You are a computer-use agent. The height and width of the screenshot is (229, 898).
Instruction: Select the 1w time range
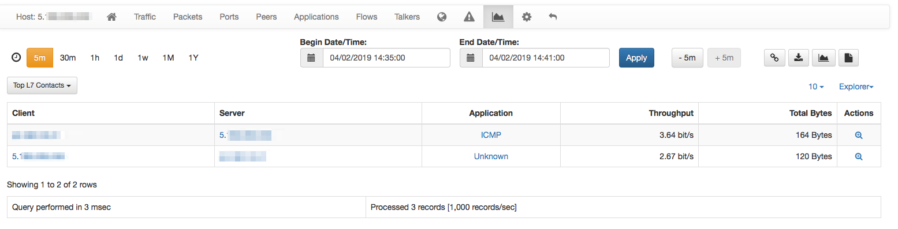(x=143, y=58)
